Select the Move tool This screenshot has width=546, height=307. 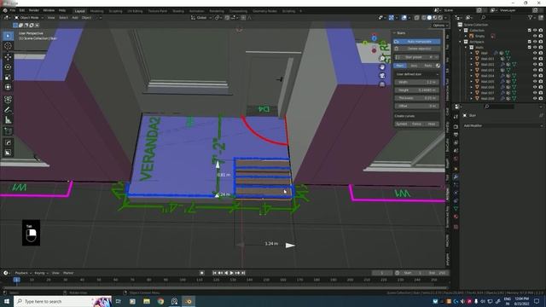coord(8,57)
